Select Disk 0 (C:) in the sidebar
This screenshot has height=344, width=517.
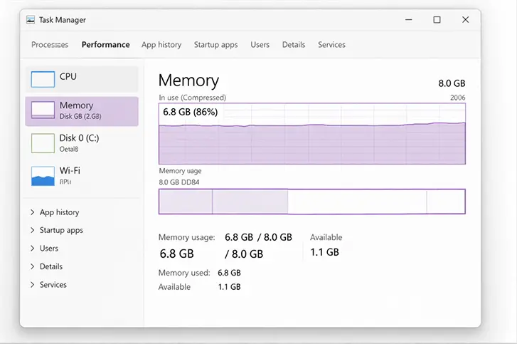tap(82, 143)
